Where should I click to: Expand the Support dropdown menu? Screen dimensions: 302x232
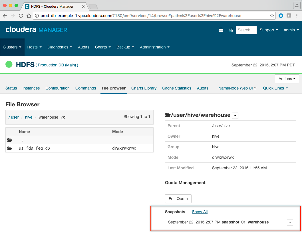click(269, 30)
